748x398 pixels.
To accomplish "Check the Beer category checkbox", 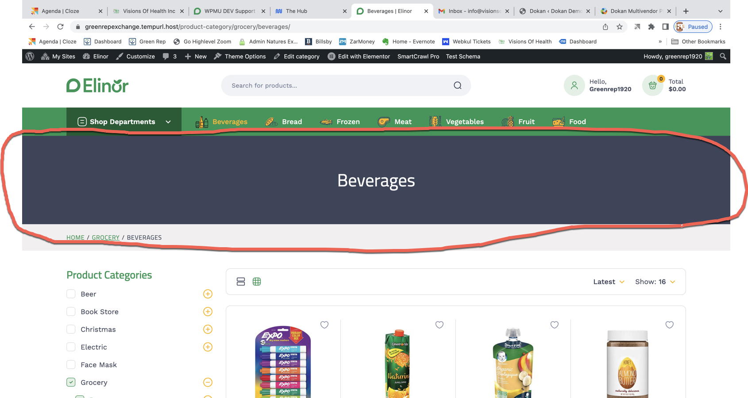I will coord(71,294).
